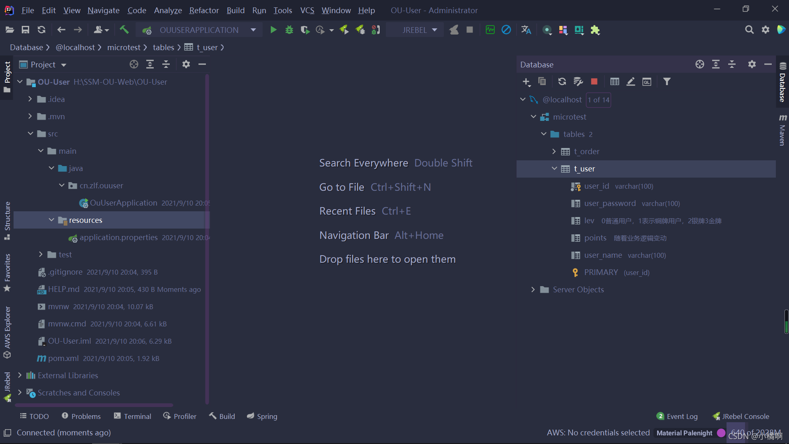Viewport: 789px width, 444px height.
Task: Navigate Back arrow in toolbar
Action: [x=61, y=30]
